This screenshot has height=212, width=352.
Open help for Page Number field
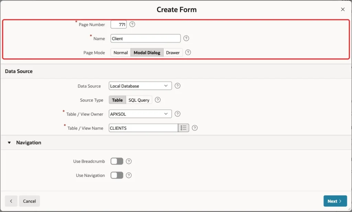click(x=132, y=24)
